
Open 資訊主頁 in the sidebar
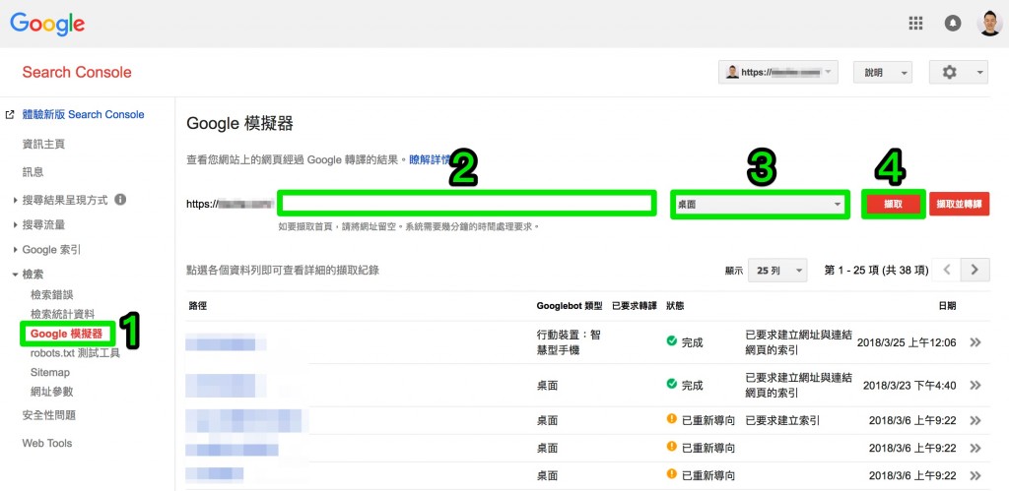point(43,144)
